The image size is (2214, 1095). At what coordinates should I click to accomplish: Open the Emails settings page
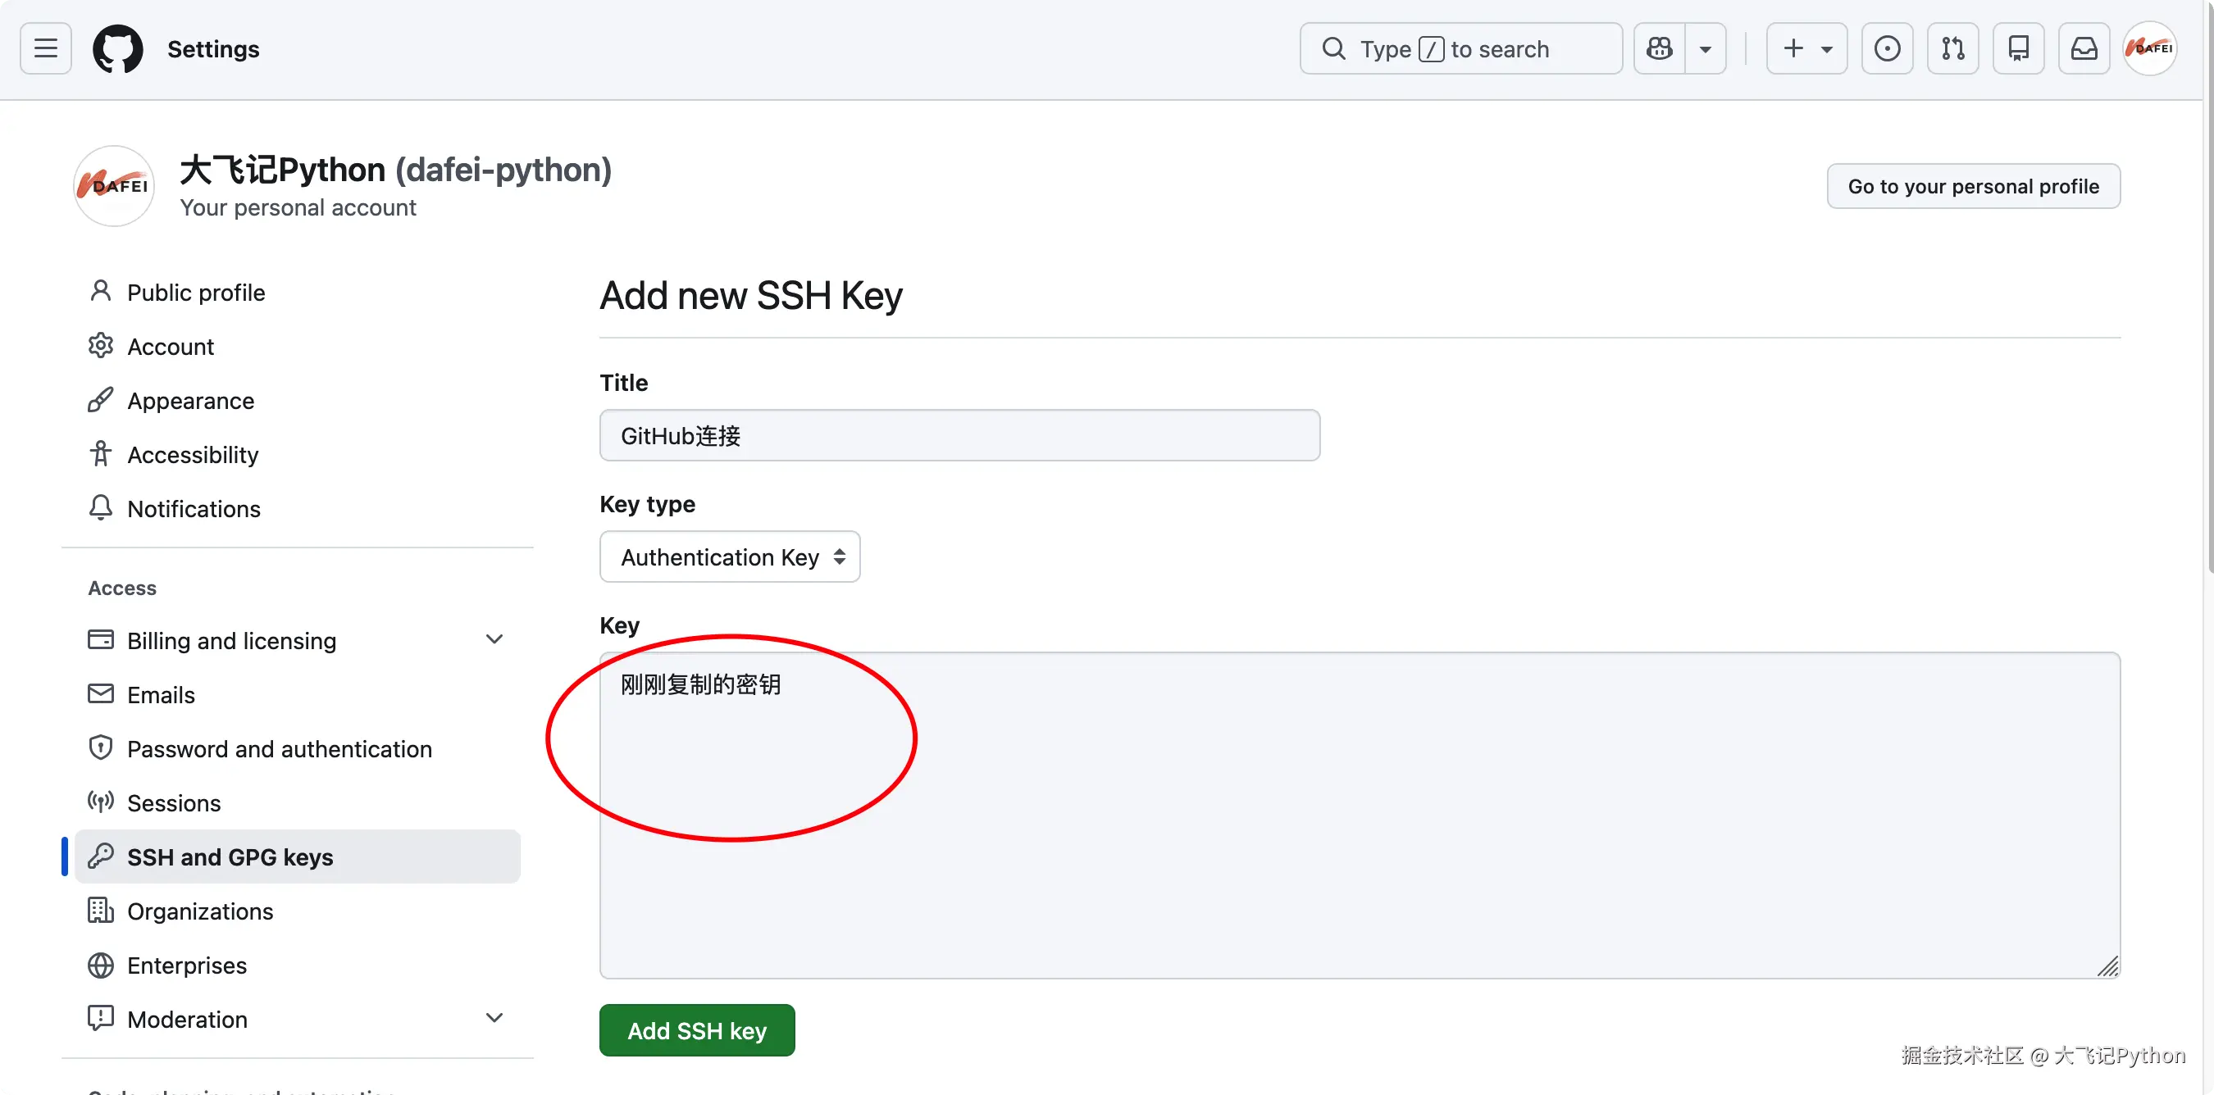161,695
